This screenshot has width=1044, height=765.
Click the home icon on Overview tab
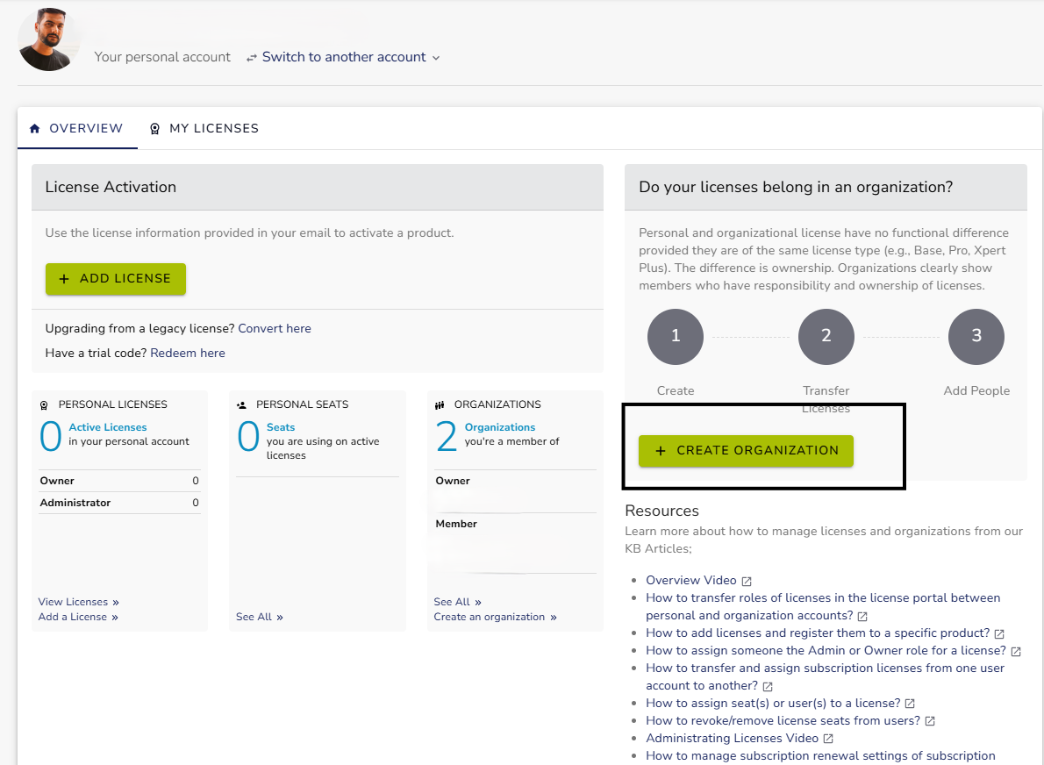click(34, 128)
